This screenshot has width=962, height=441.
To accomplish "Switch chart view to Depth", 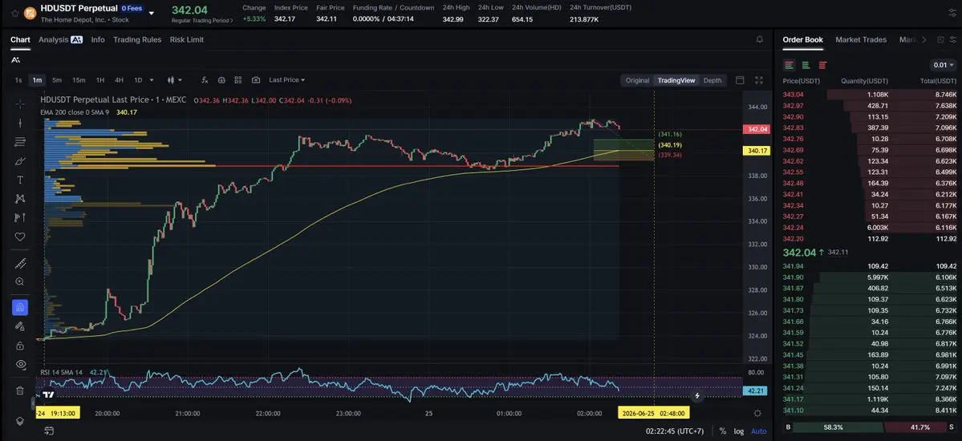I will (712, 80).
